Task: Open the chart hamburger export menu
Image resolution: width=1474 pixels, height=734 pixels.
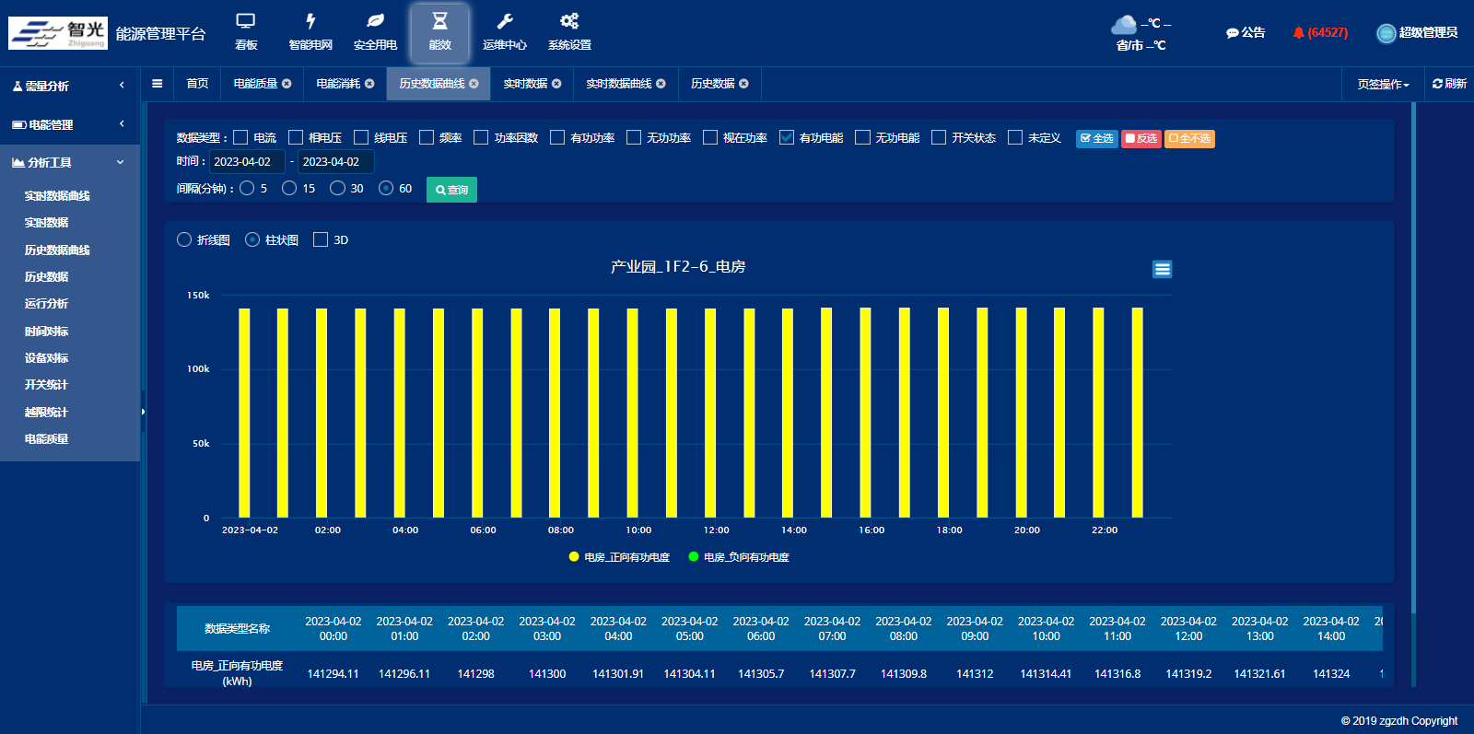Action: click(x=1162, y=269)
